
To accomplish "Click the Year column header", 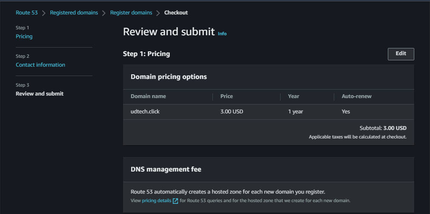I will point(293,96).
